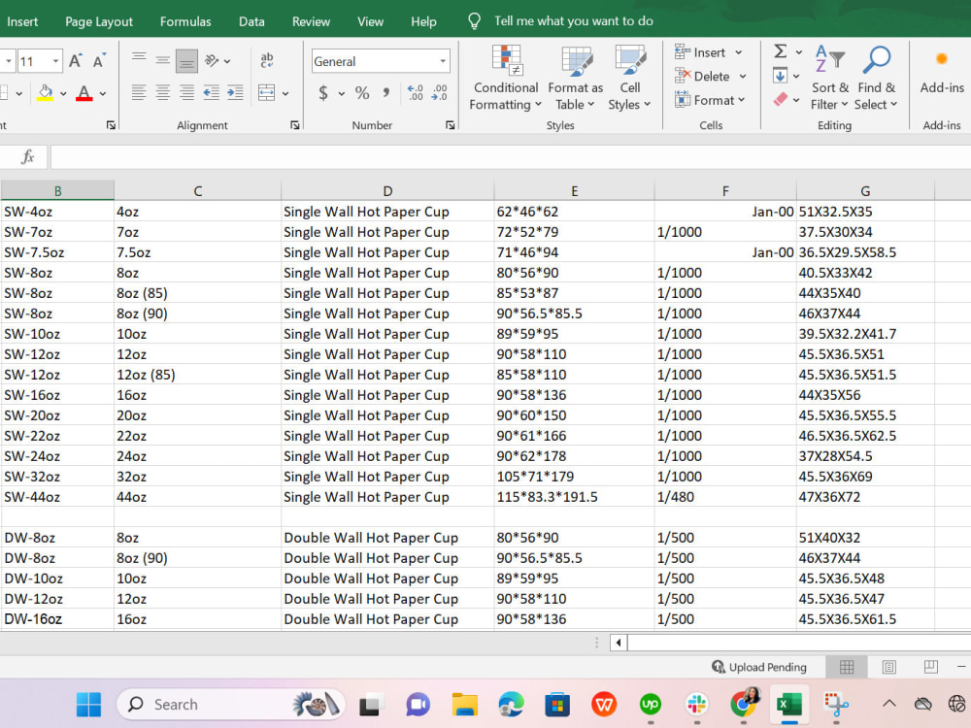Open Alignment settings dialog launcher
The image size is (971, 728).
[x=295, y=125]
